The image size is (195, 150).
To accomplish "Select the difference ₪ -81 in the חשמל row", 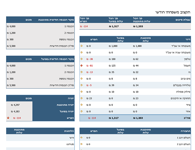I will click(90, 65).
